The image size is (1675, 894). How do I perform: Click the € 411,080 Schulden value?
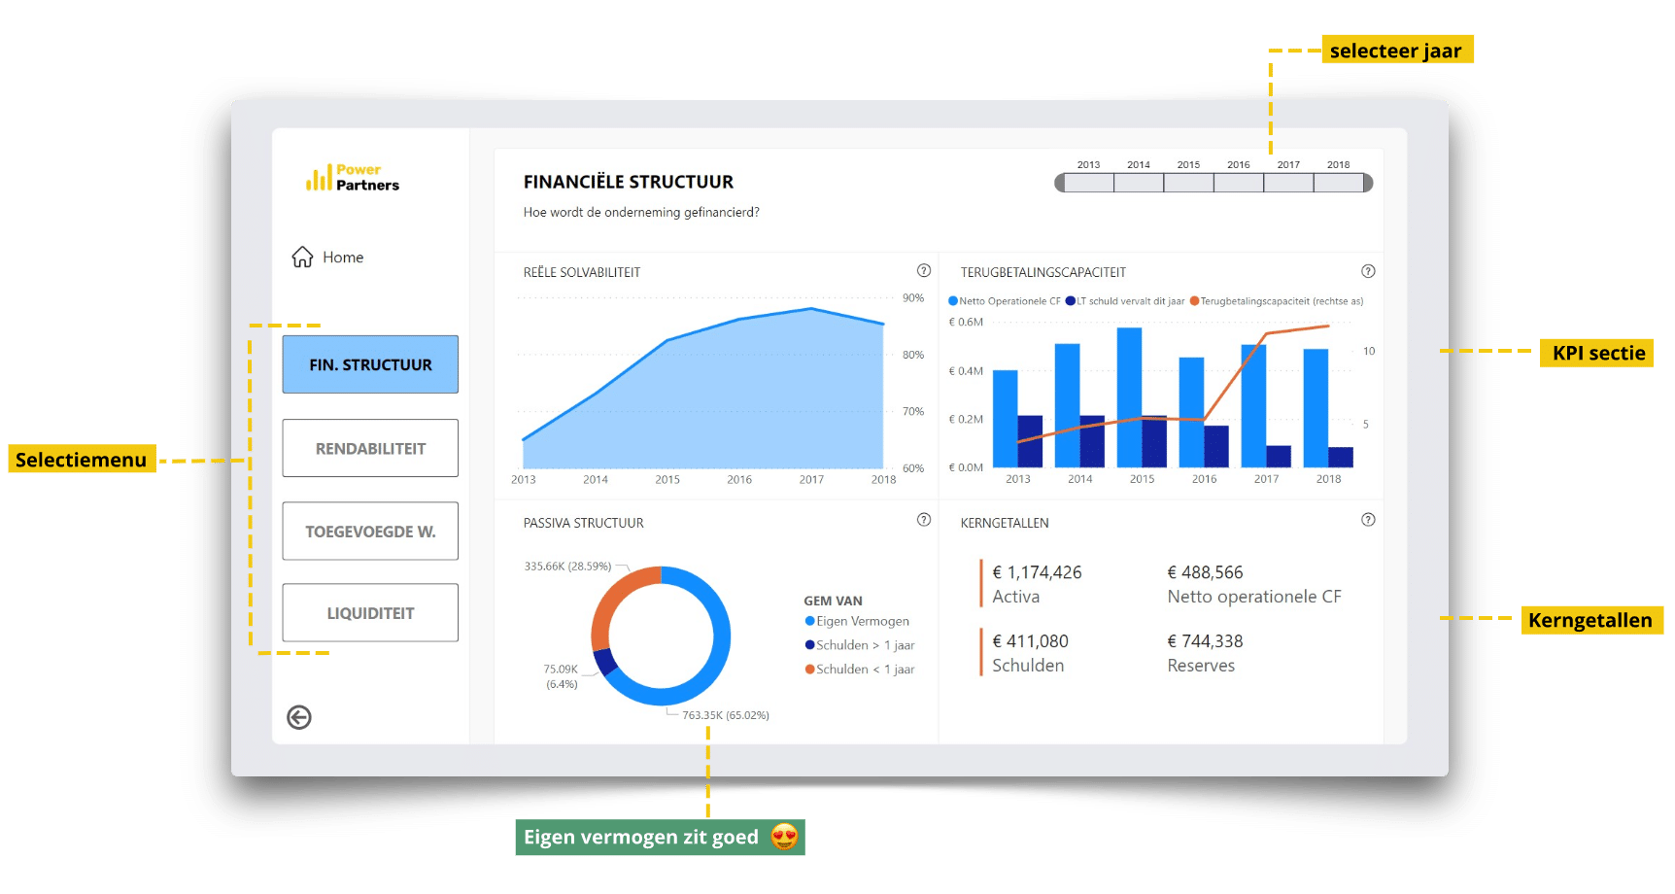coord(1030,641)
